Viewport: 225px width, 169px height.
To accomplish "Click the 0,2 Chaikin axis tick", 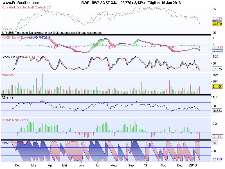I will tap(215, 124).
